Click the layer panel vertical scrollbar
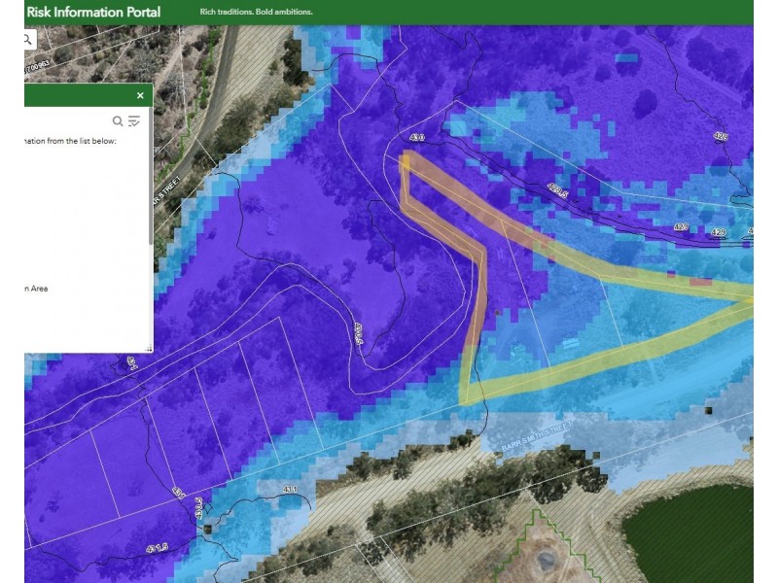The width and height of the screenshot is (778, 583). [151, 189]
